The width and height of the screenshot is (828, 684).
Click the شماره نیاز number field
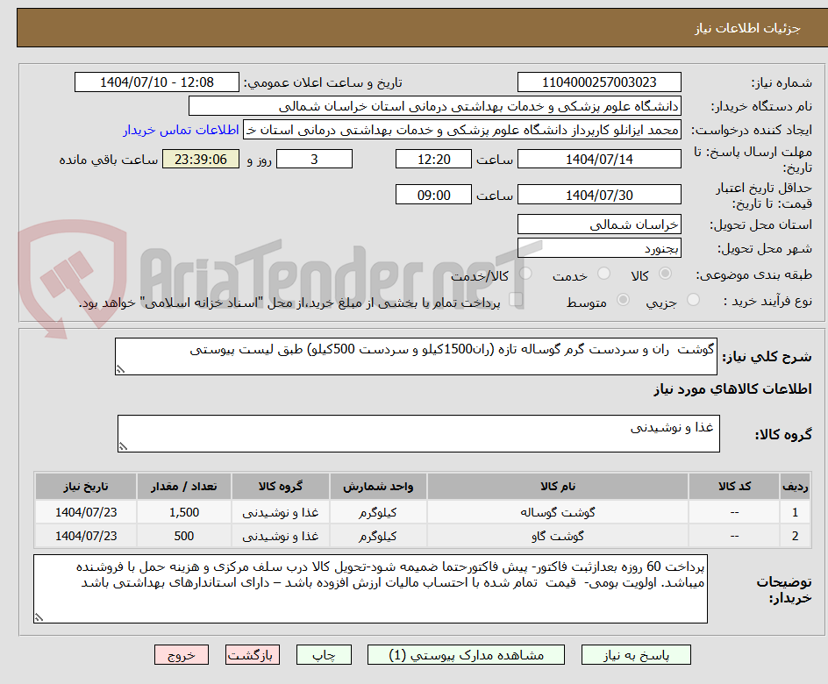point(599,82)
